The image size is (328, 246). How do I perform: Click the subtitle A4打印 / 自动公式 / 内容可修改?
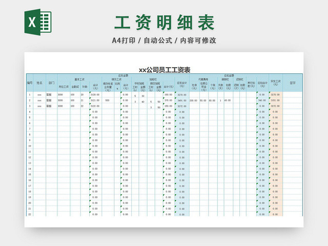pos(164,40)
